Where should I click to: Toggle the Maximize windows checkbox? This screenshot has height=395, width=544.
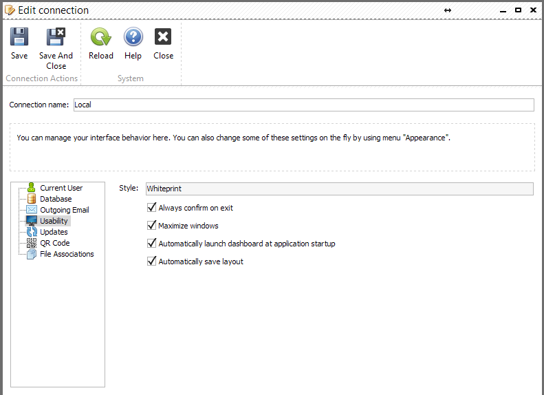(x=151, y=226)
